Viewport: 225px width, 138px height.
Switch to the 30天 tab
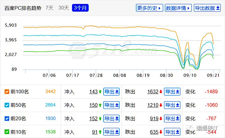(x=63, y=8)
